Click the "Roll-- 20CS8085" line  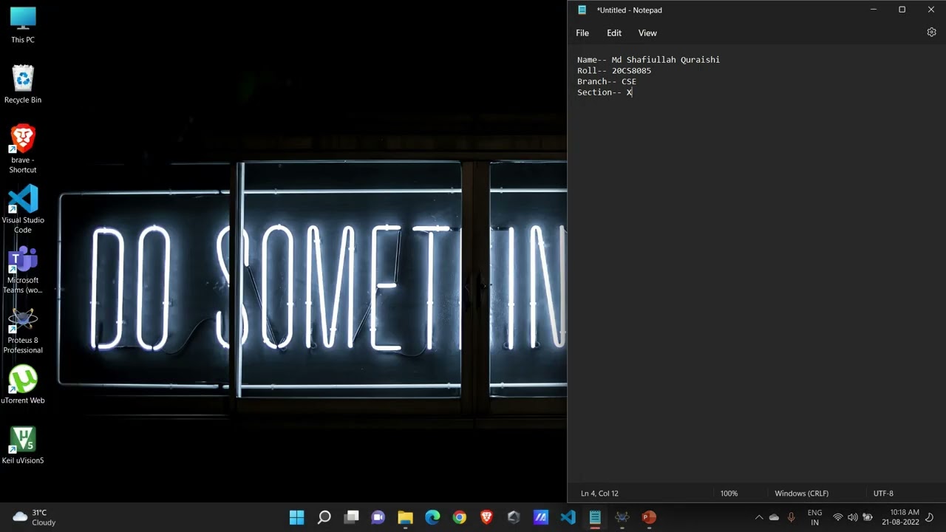point(614,71)
